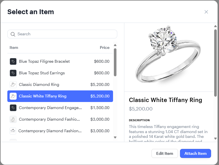Click the Classic Diamond Ring thumbnail icon
The image size is (219, 165).
click(x=13, y=84)
